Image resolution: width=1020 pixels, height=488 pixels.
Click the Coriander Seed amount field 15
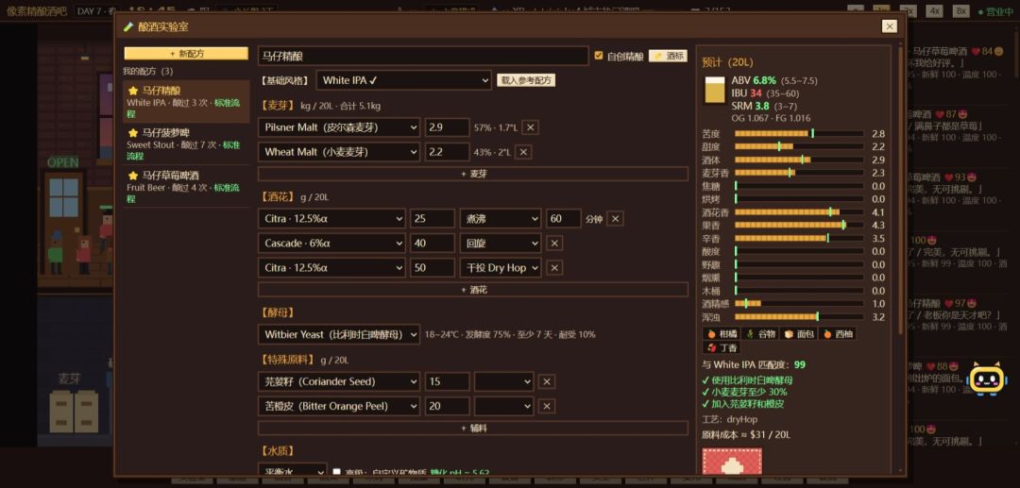pos(447,381)
